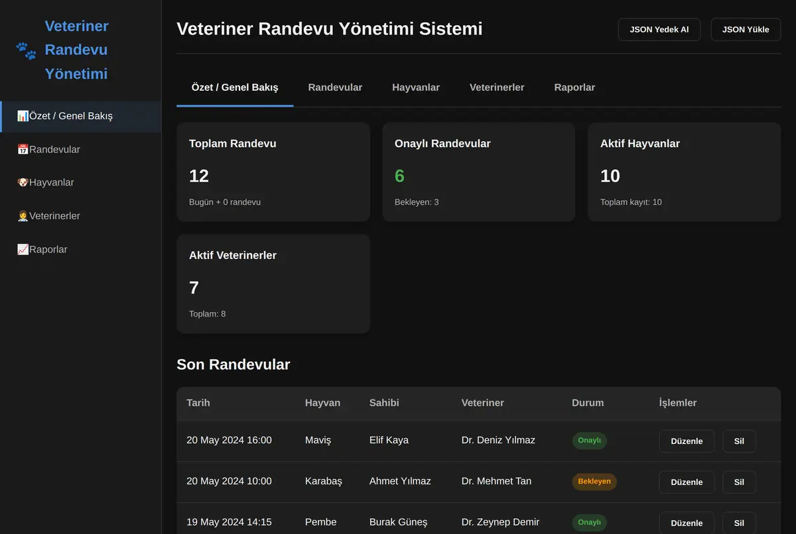Click the Onaylı badge in Pembe row
This screenshot has height=534, width=796.
(590, 523)
